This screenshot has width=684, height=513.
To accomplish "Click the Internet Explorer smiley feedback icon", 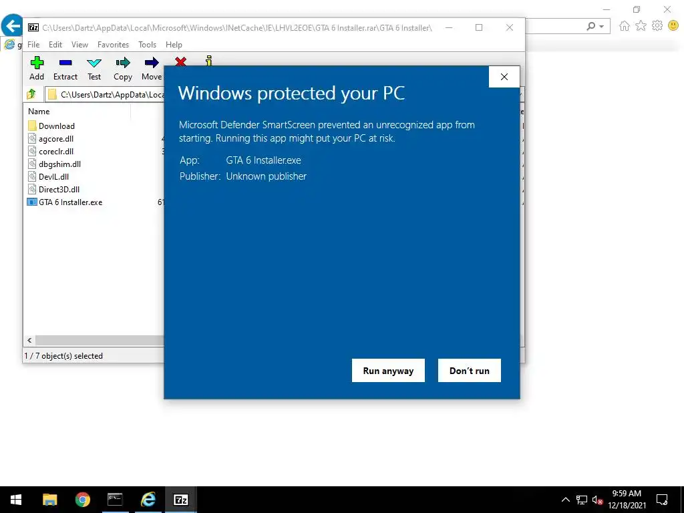I will (673, 26).
